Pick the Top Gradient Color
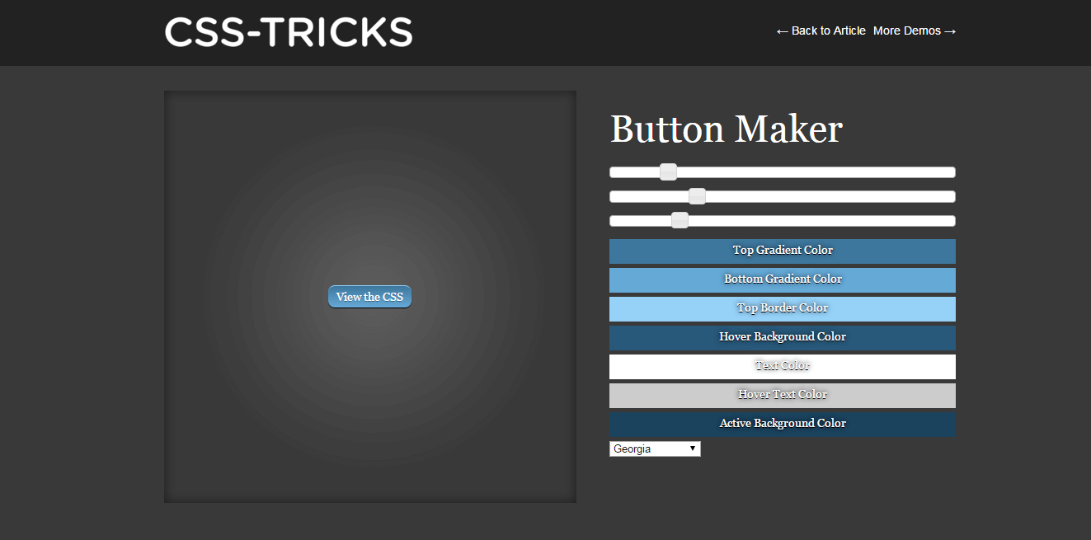Image resolution: width=1091 pixels, height=540 pixels. point(783,251)
